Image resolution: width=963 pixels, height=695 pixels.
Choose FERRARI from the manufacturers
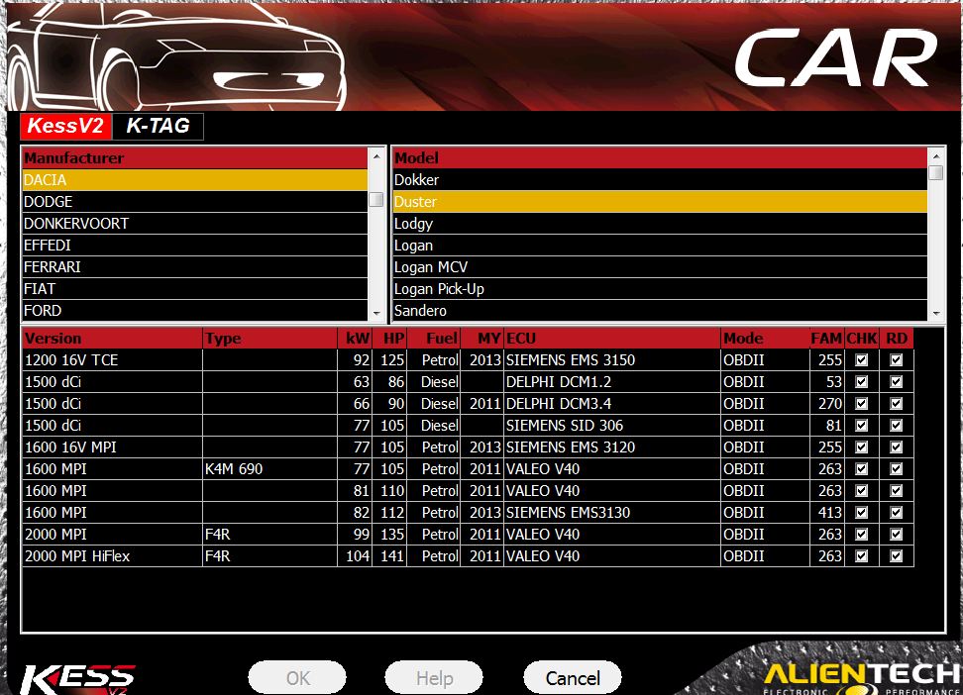[x=195, y=267]
